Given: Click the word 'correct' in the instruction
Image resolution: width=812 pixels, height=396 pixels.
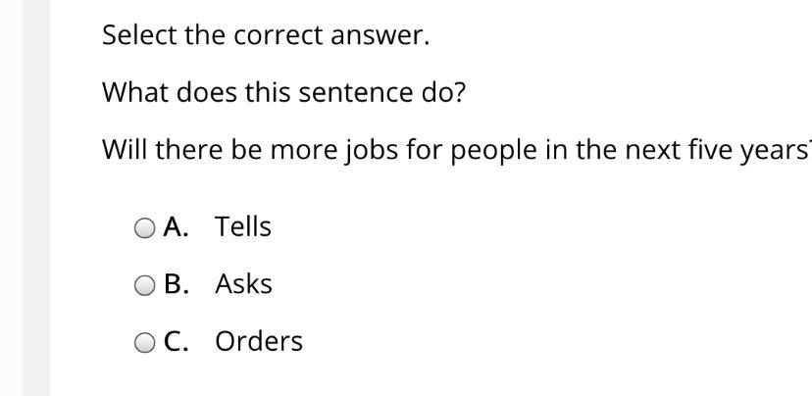Looking at the screenshot, I should [x=279, y=36].
